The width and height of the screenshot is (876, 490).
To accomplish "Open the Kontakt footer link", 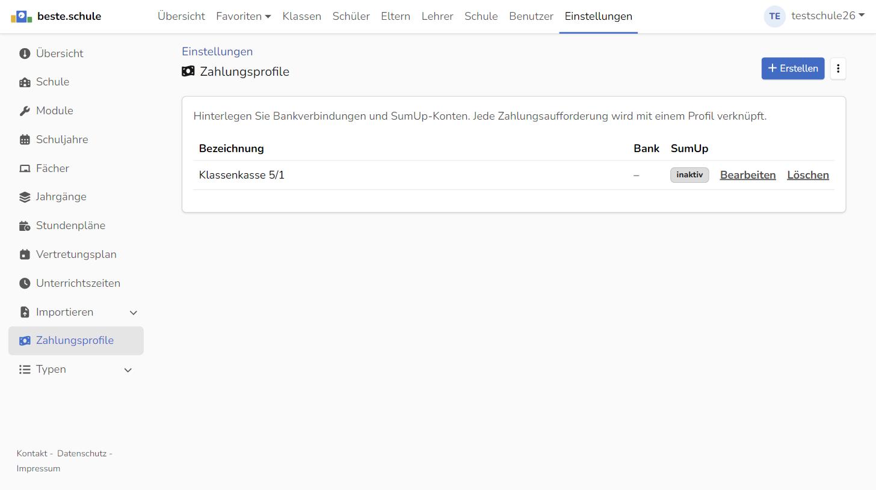I will 32,454.
